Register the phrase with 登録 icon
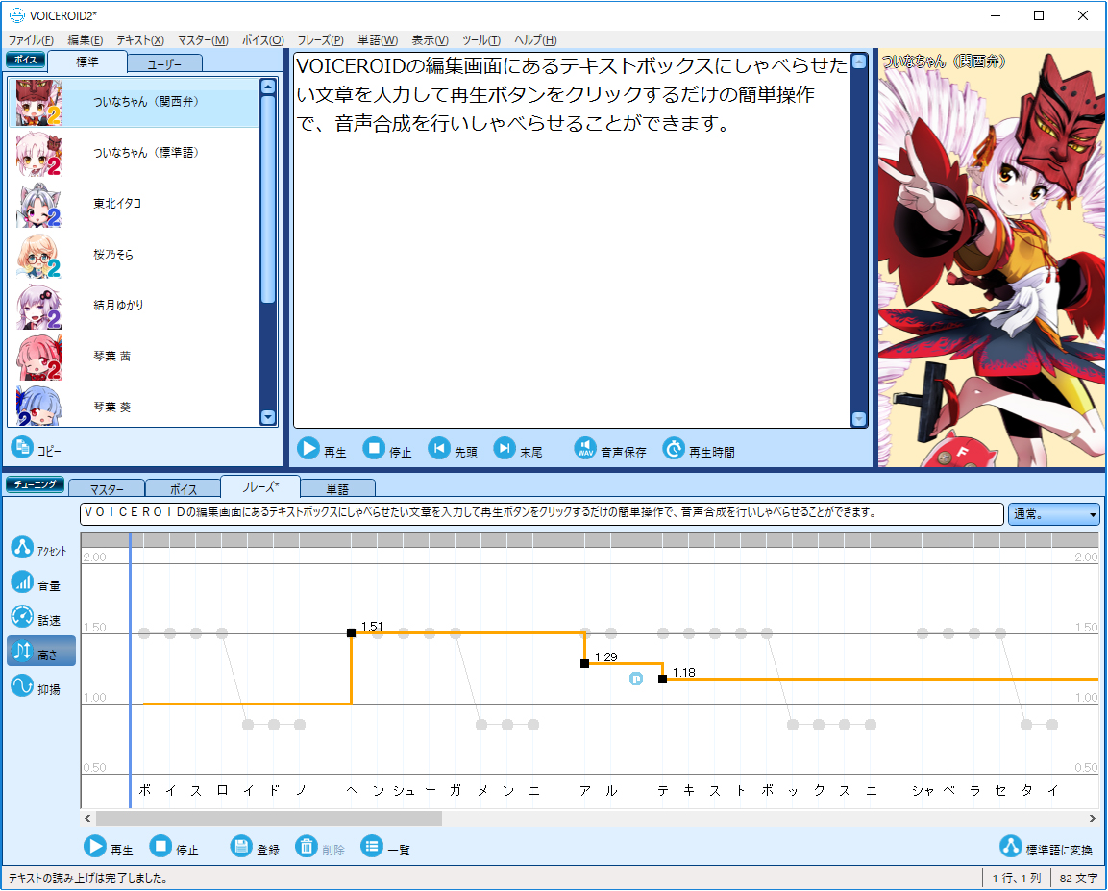Screen dimensions: 1108x891 click(x=241, y=846)
